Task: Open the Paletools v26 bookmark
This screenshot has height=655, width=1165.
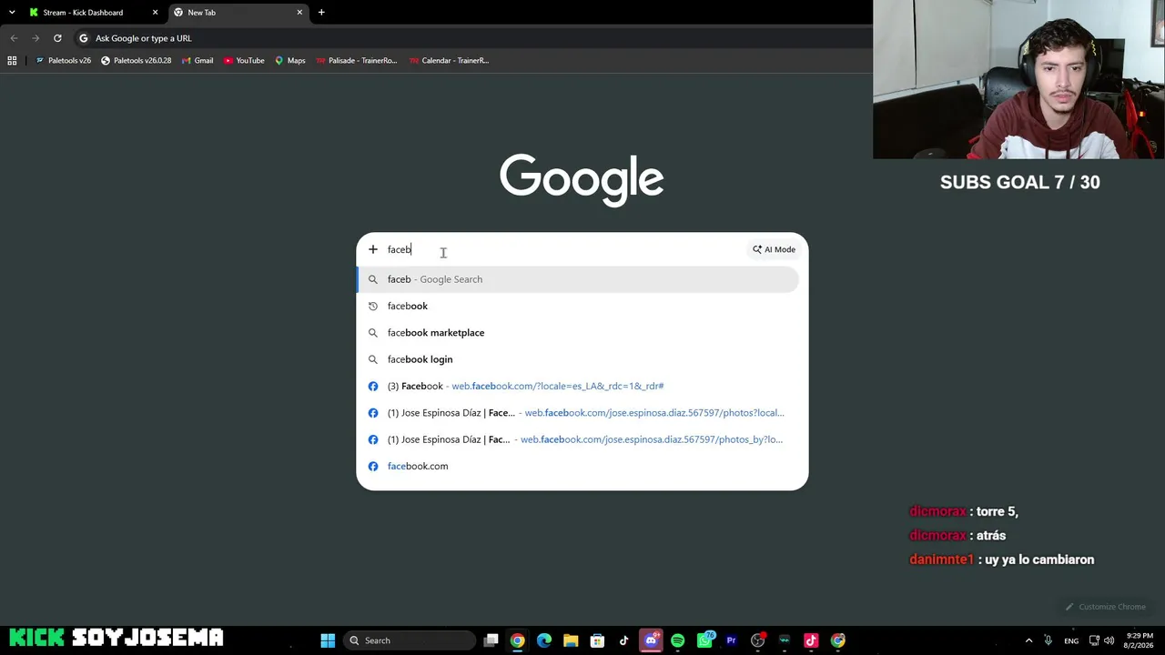Action: coord(63,61)
